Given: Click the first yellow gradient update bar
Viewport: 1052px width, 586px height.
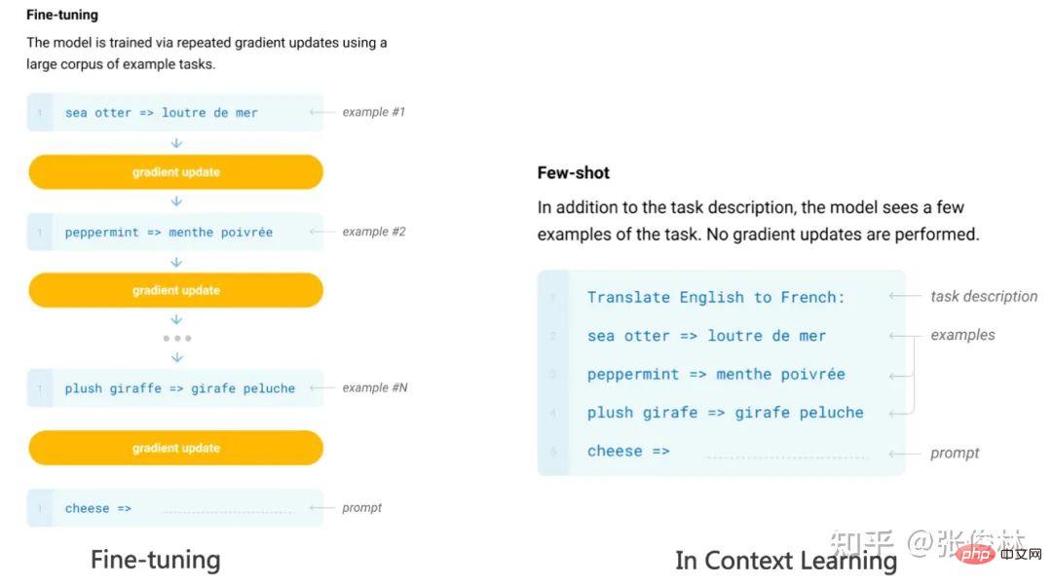Looking at the screenshot, I should 175,172.
